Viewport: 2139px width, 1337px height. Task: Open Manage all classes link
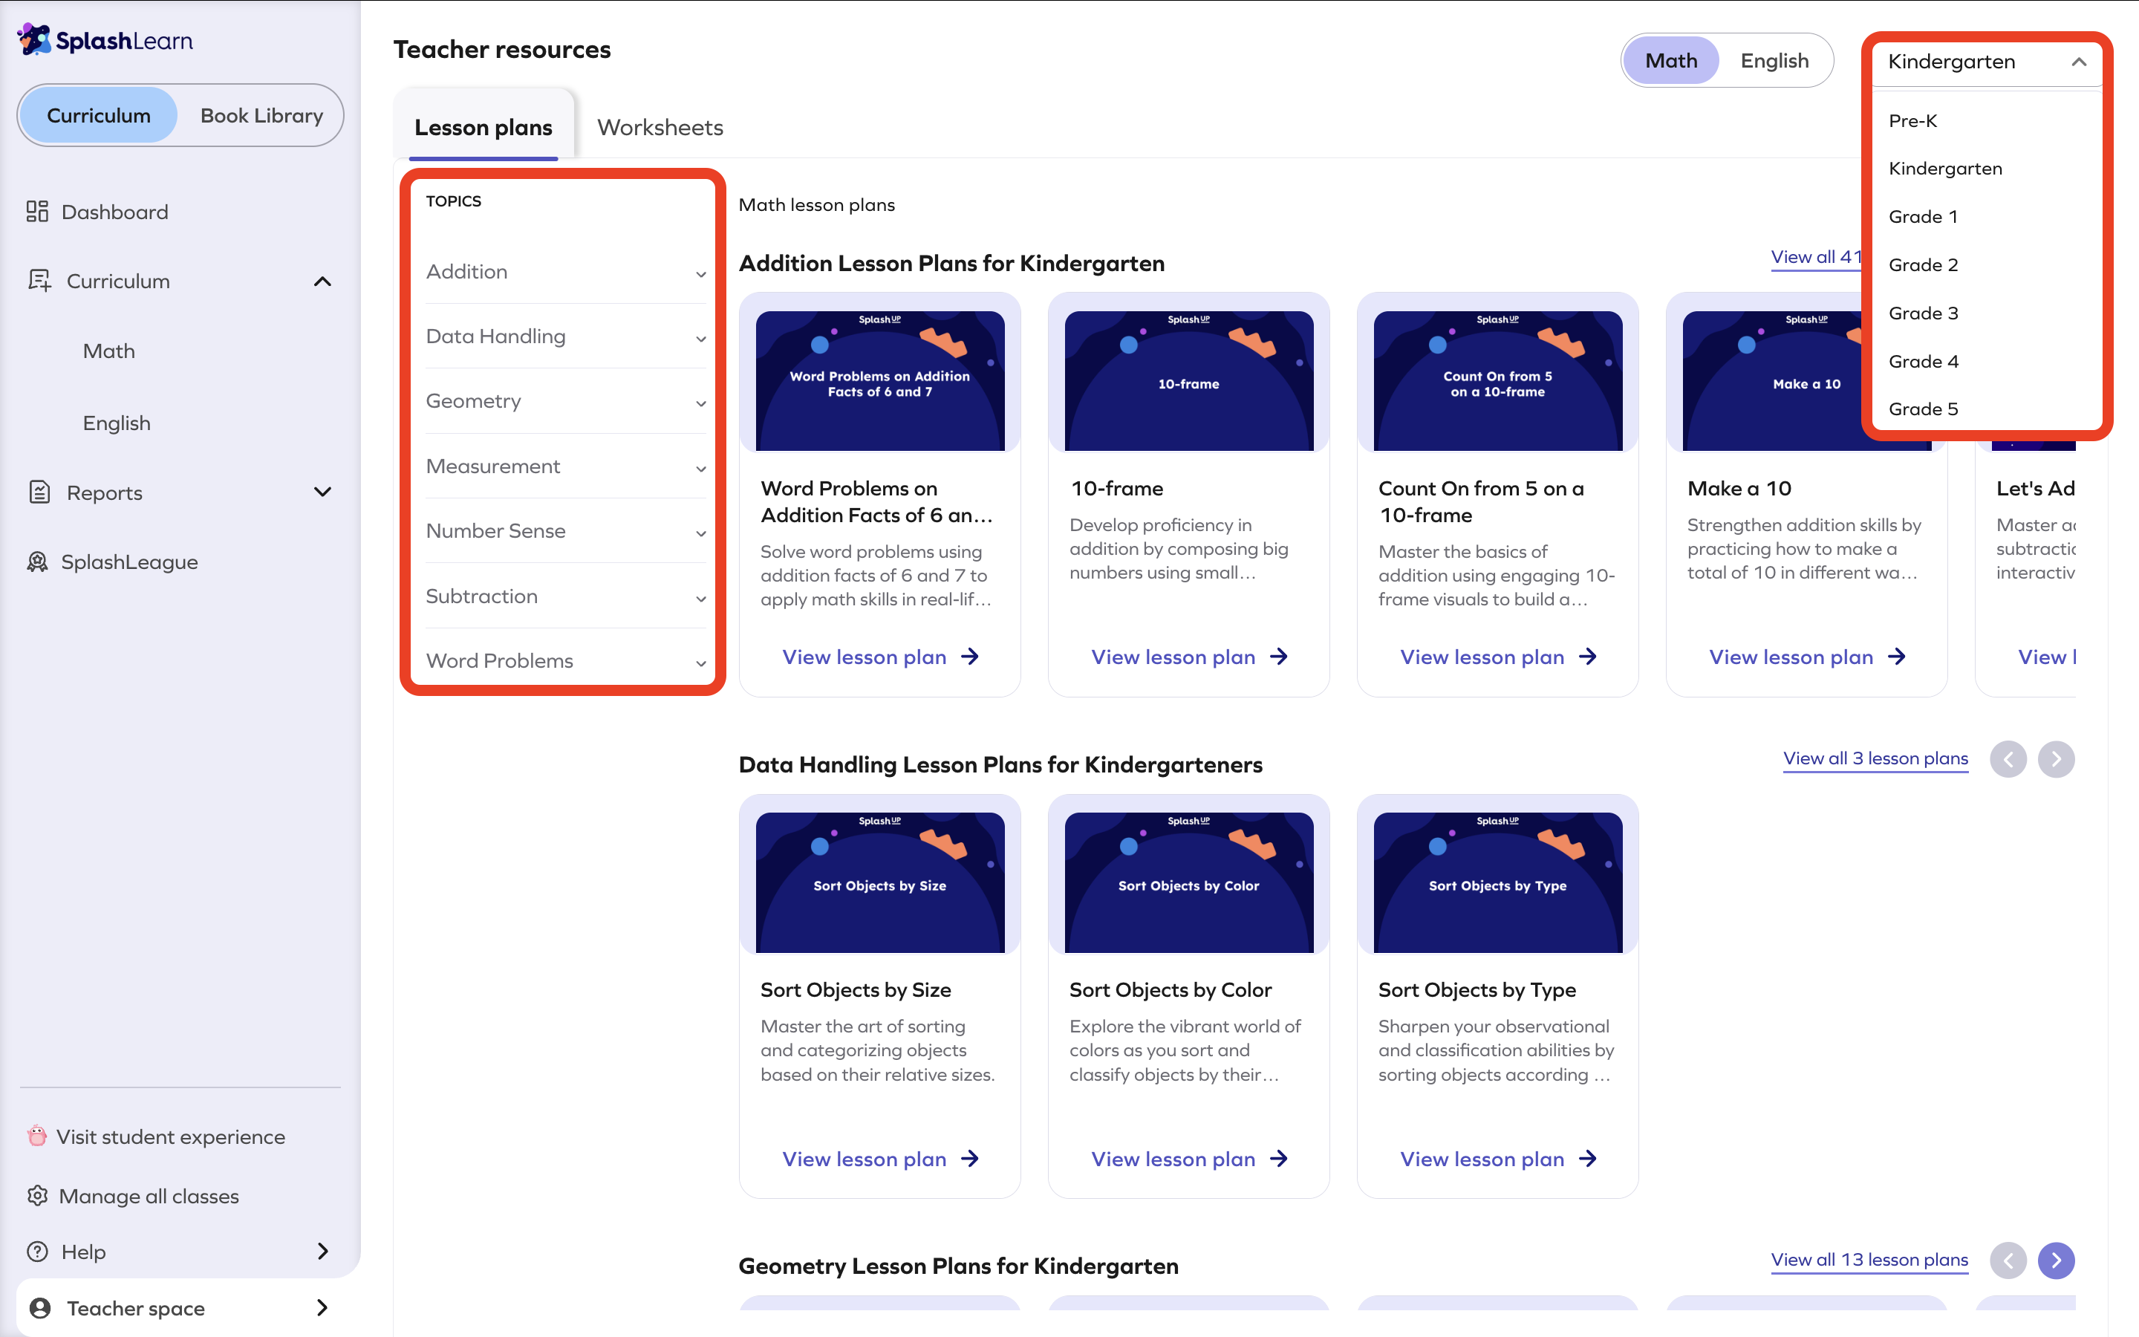pyautogui.click(x=149, y=1196)
